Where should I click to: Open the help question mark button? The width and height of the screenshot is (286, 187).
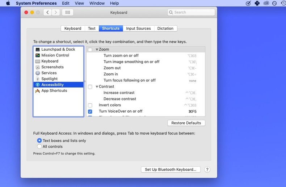tap(207, 169)
